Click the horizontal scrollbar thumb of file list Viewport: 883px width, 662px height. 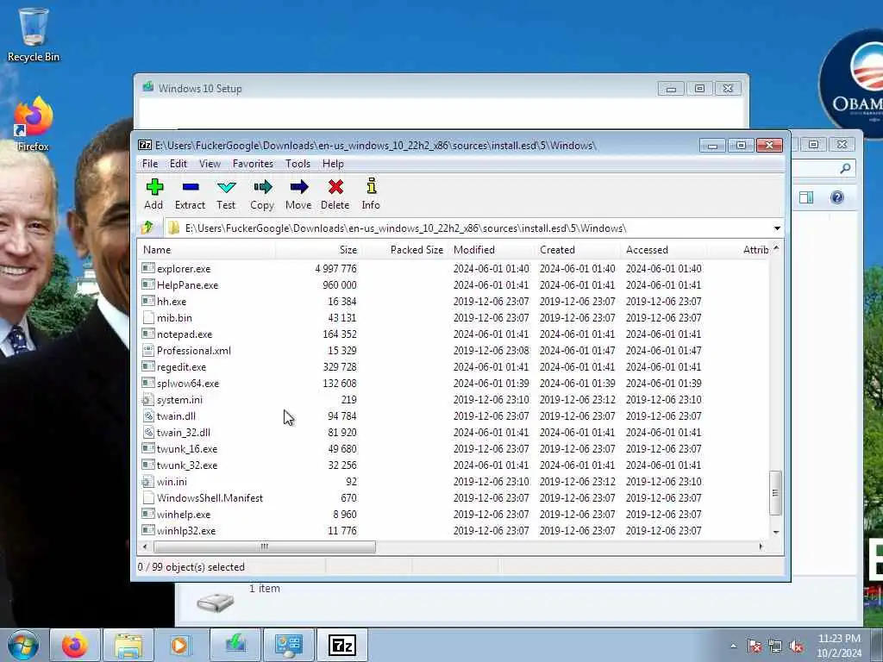(264, 546)
